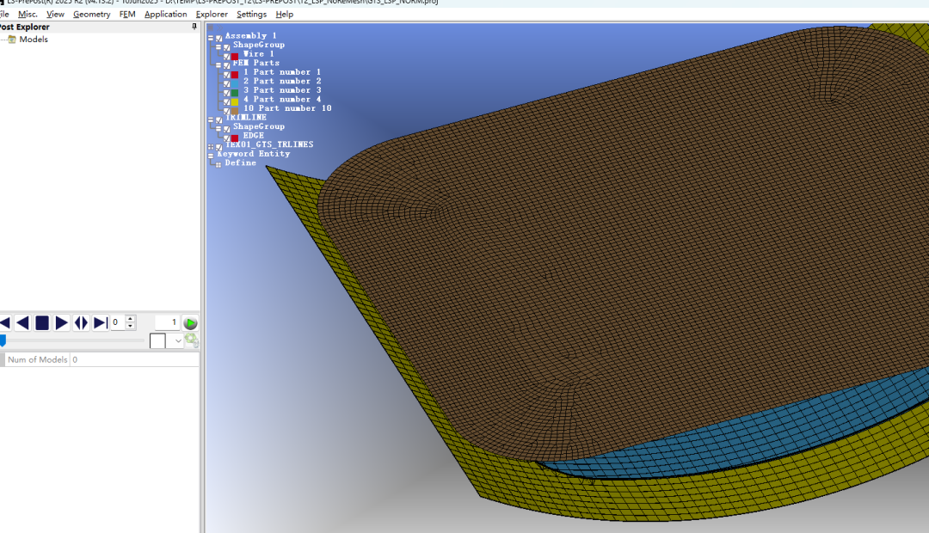Select the 'Wire 1' tree label
This screenshot has width=929, height=533.
point(258,54)
